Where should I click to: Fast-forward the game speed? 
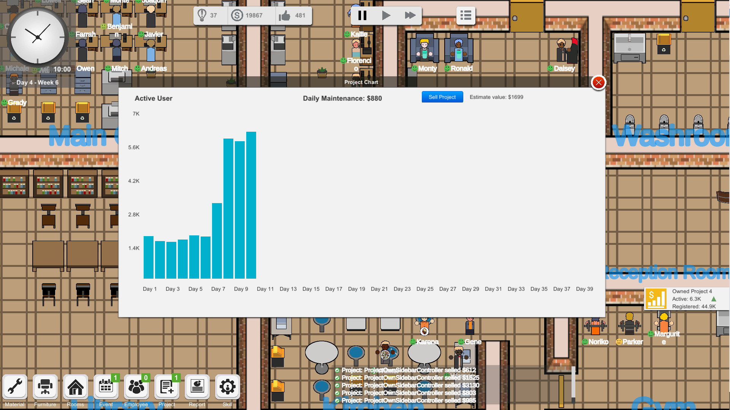[410, 16]
